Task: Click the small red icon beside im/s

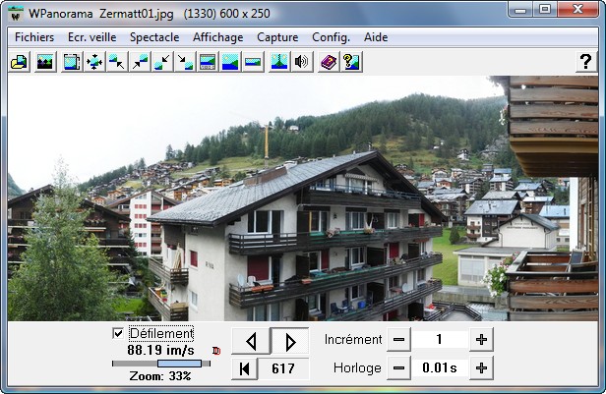Action: coord(216,351)
